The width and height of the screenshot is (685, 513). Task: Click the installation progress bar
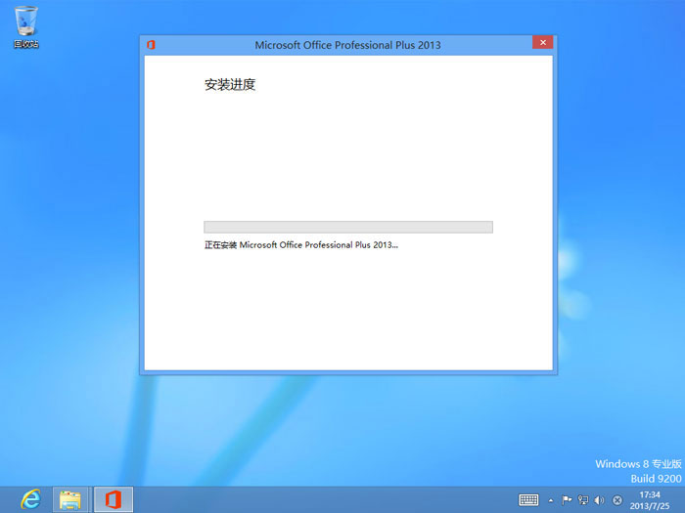click(347, 227)
